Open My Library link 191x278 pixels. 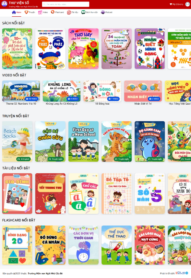tap(177, 4)
